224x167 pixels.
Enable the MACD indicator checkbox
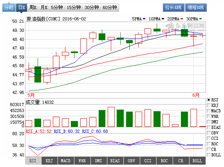pyautogui.click(x=209, y=111)
